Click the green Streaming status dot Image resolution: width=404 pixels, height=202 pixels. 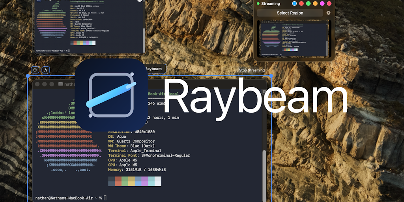pyautogui.click(x=258, y=4)
